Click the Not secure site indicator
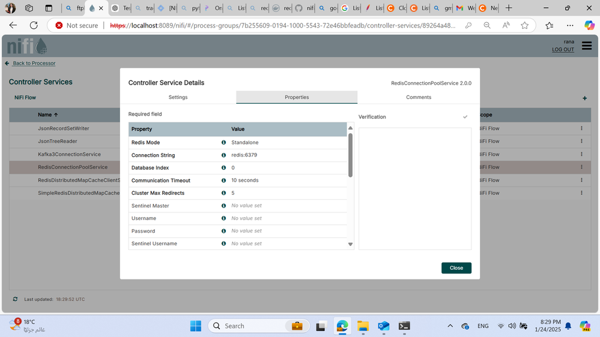The height and width of the screenshot is (337, 600). point(76,25)
